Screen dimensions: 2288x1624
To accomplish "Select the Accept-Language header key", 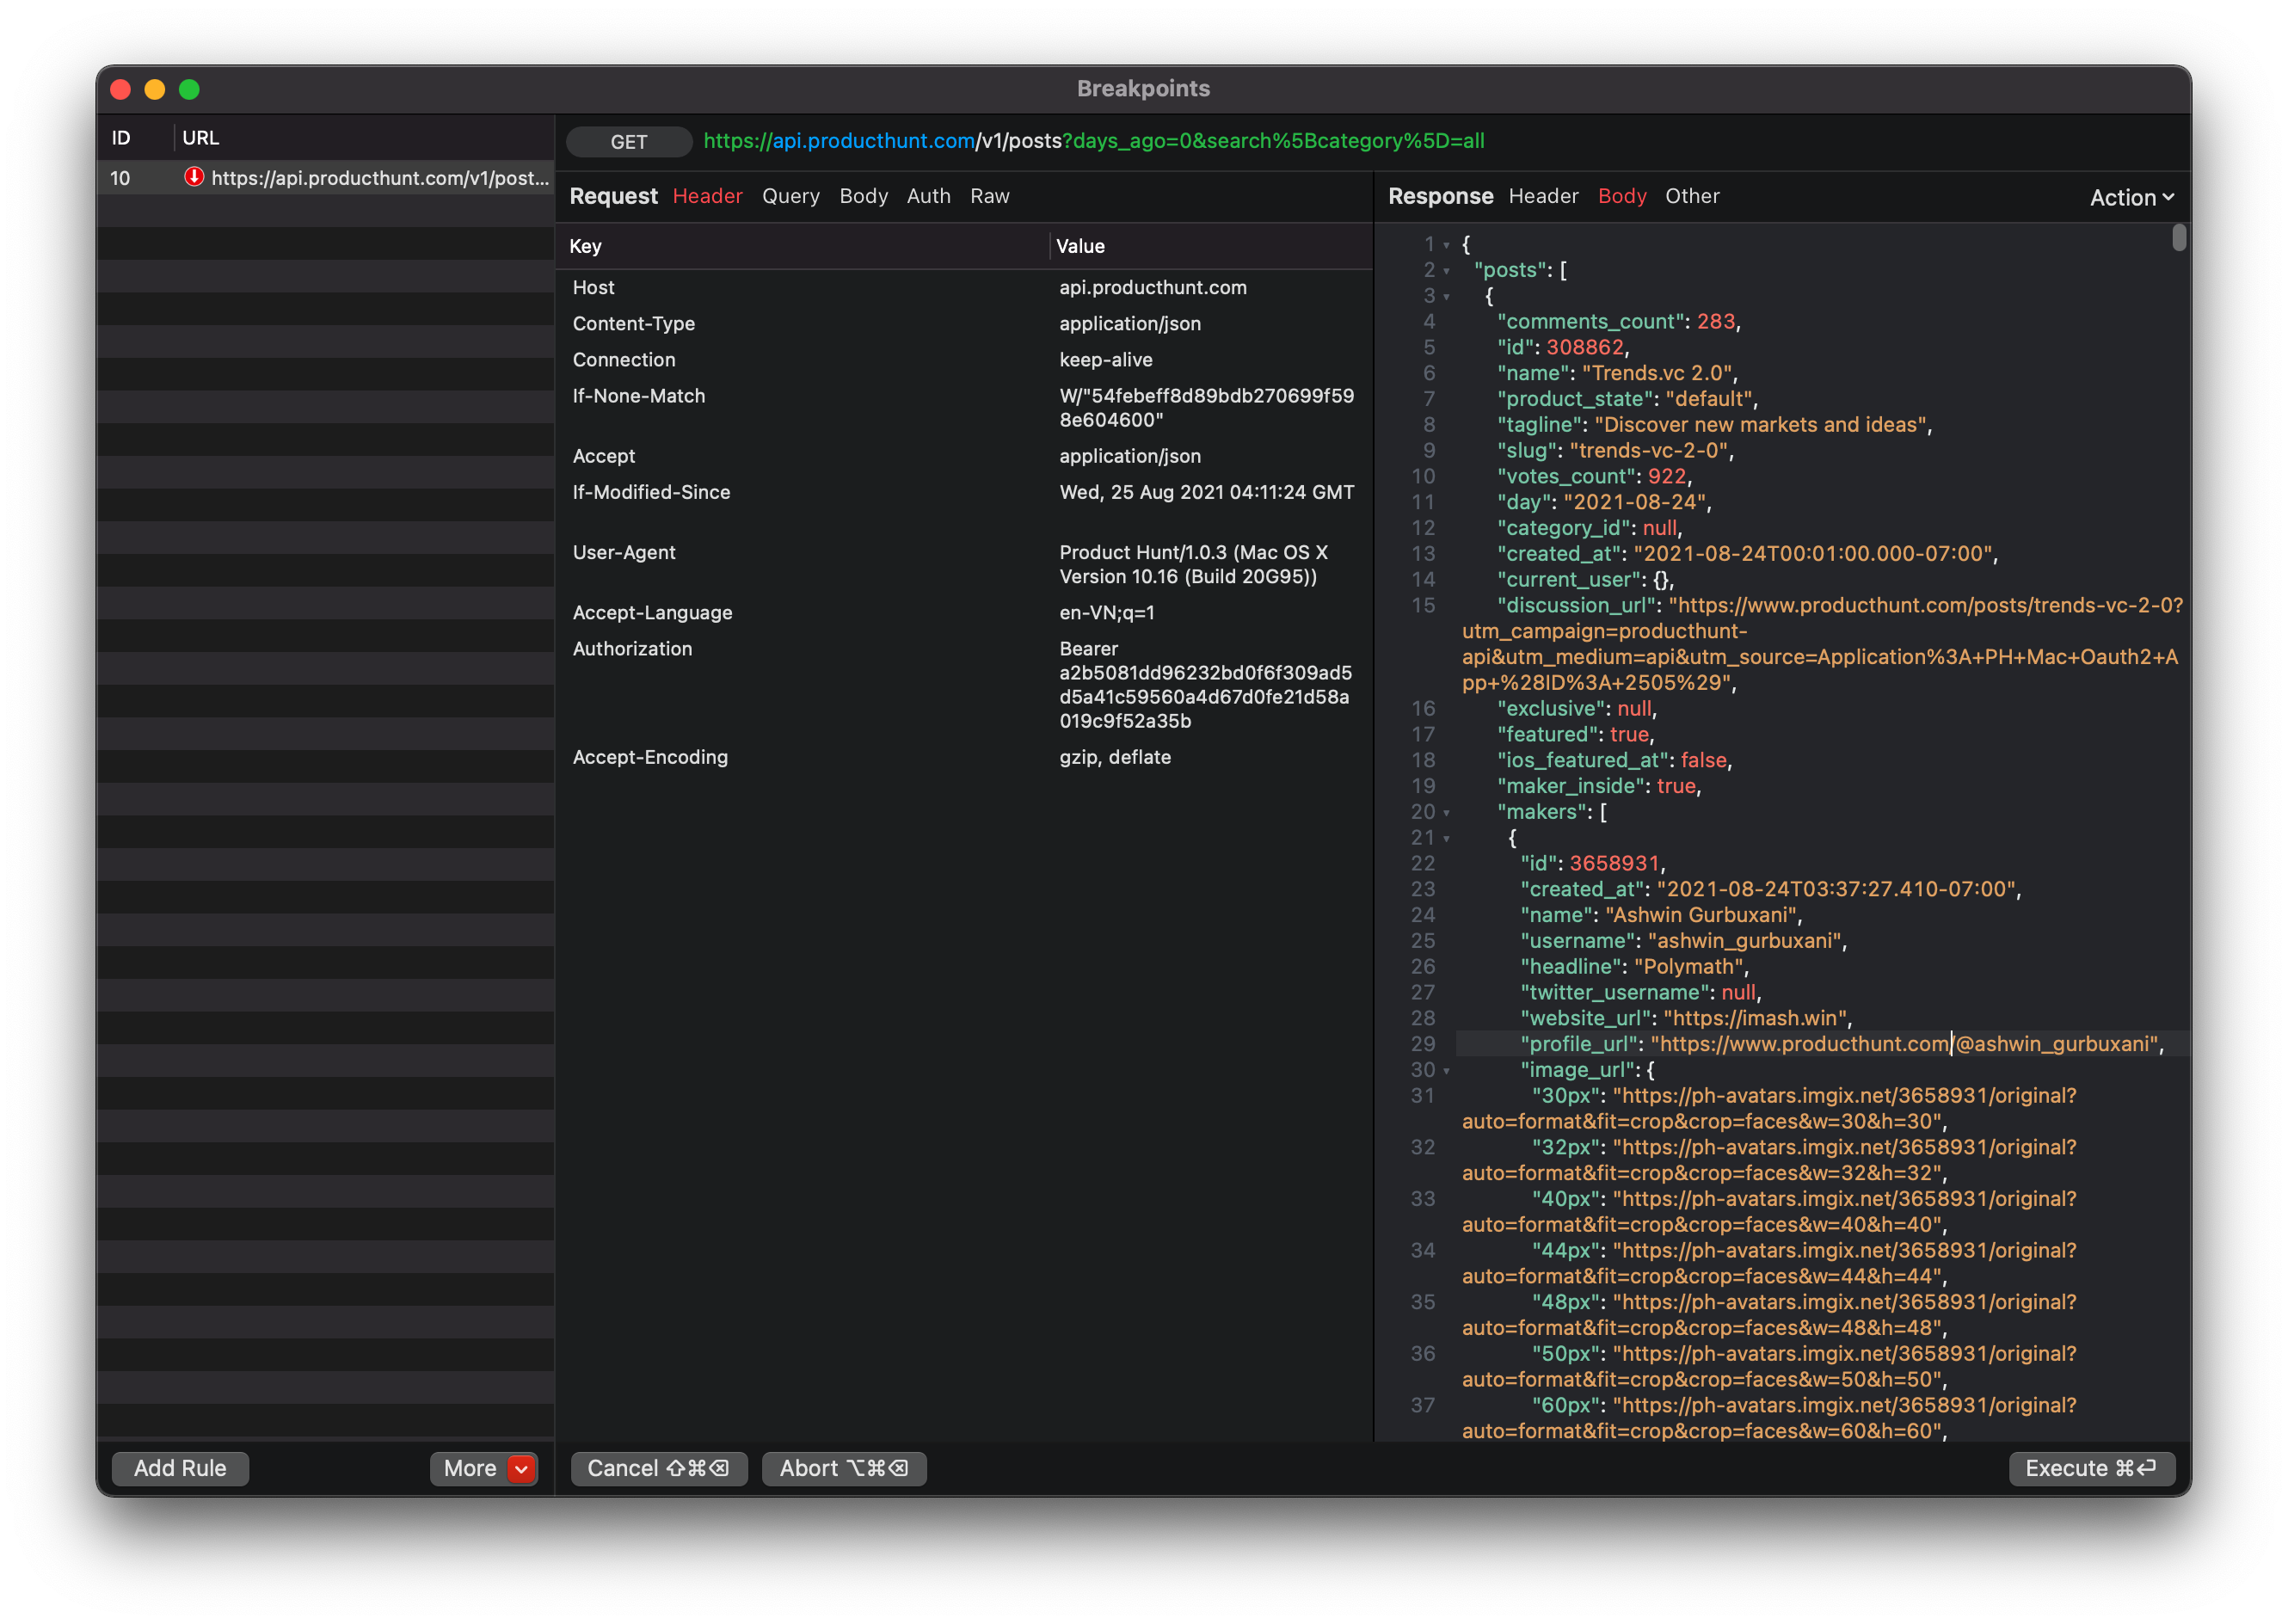I will pyautogui.click(x=652, y=612).
